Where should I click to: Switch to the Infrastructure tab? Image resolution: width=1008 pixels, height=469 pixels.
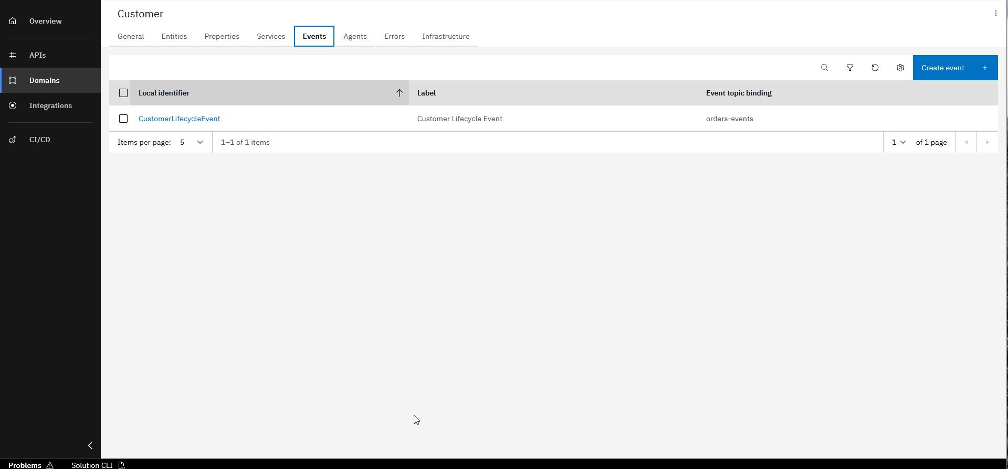445,36
